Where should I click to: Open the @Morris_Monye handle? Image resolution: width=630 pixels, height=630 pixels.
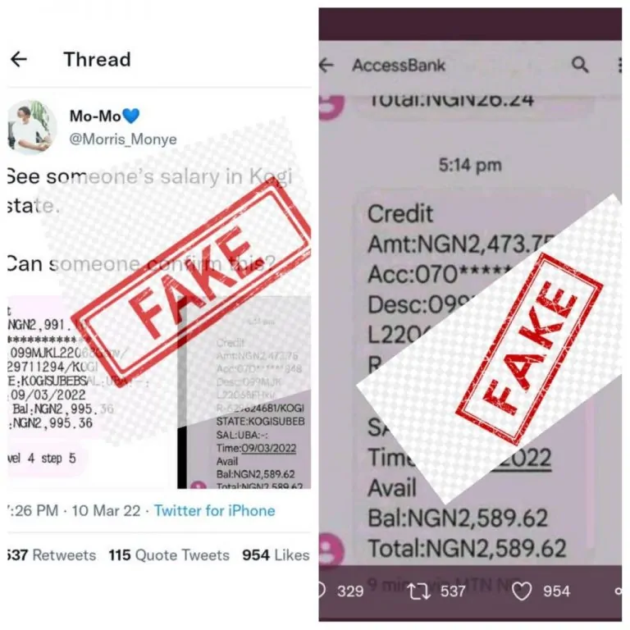123,139
